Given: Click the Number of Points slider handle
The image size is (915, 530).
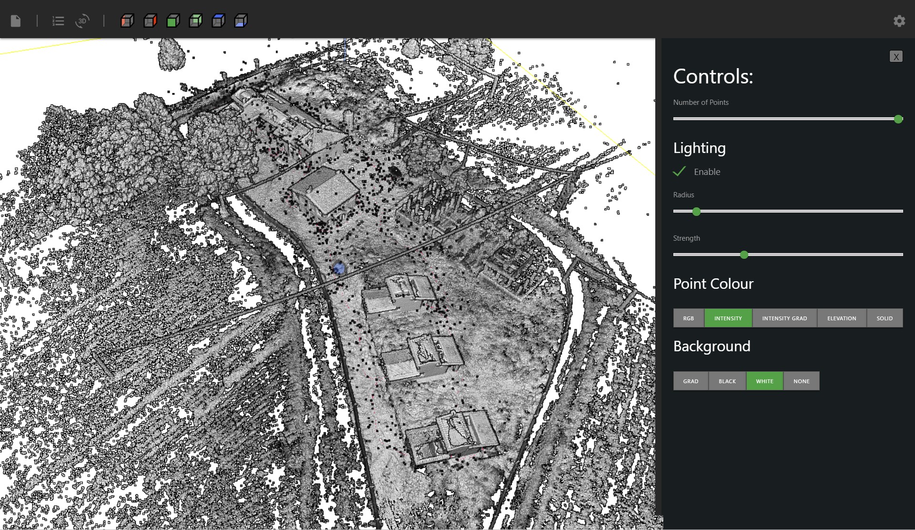Looking at the screenshot, I should (898, 119).
